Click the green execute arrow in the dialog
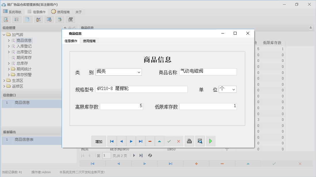This screenshot has height=177, width=316. pos(211,141)
